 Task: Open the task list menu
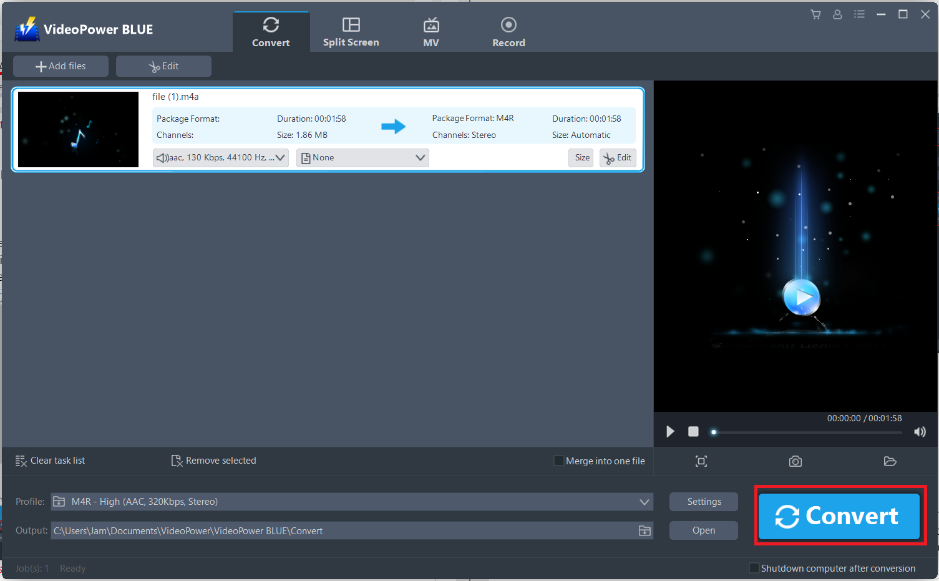(x=859, y=14)
